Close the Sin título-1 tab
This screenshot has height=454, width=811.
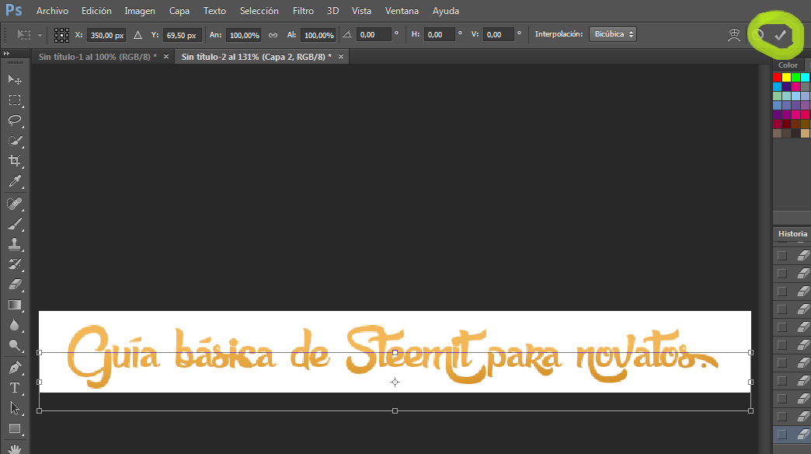tap(166, 57)
